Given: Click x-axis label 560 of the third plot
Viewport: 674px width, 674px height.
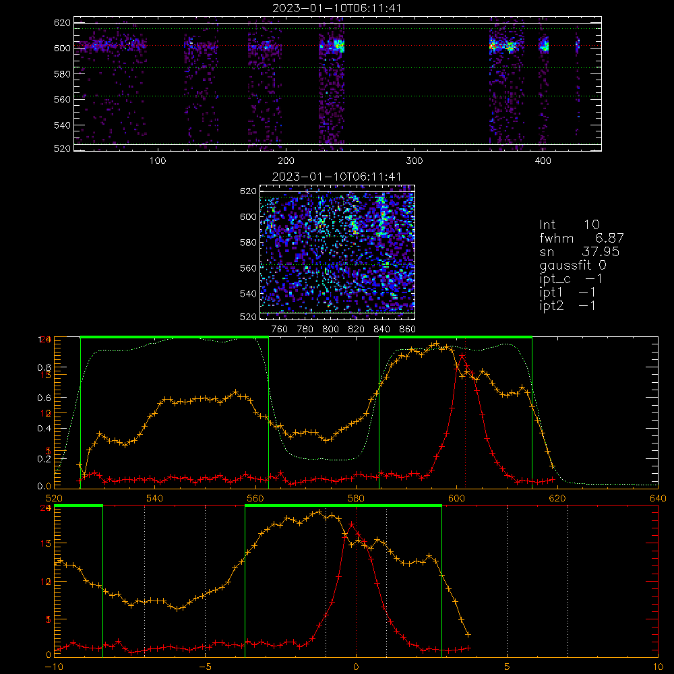Looking at the screenshot, I should click(255, 499).
